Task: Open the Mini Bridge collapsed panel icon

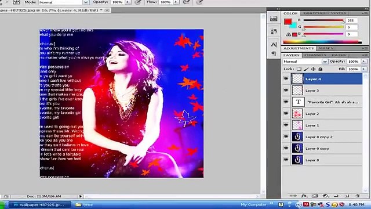Action: [x=274, y=19]
